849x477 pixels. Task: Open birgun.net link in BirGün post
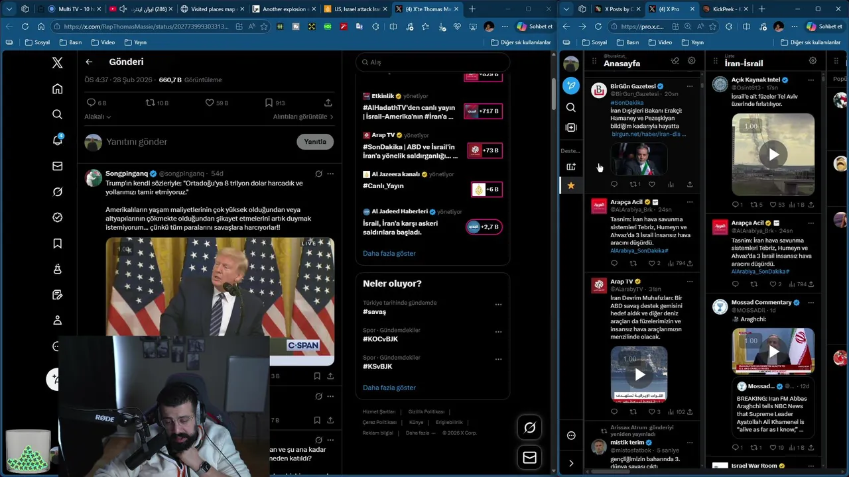[649, 134]
